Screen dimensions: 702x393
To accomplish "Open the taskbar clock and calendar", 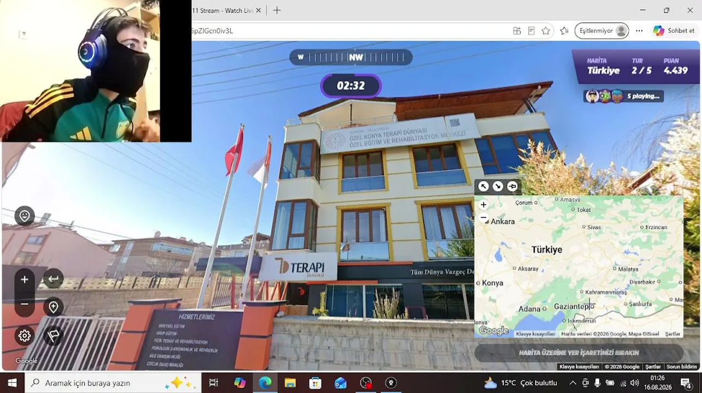I will 658,383.
